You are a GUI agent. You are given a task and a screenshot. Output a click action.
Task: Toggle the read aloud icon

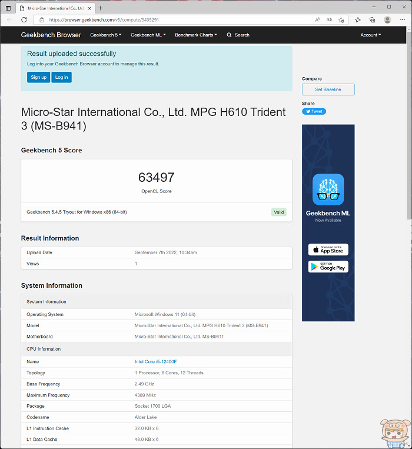click(x=317, y=20)
